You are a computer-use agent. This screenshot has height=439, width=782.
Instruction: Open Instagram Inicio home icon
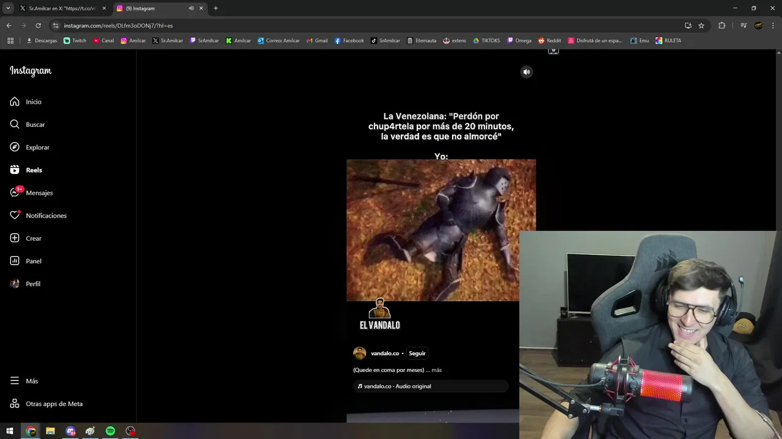tap(15, 102)
